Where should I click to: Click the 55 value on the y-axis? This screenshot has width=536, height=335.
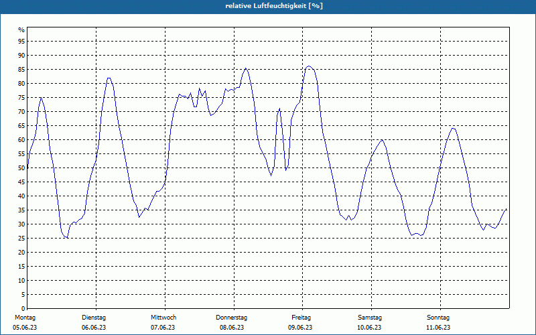click(x=21, y=154)
